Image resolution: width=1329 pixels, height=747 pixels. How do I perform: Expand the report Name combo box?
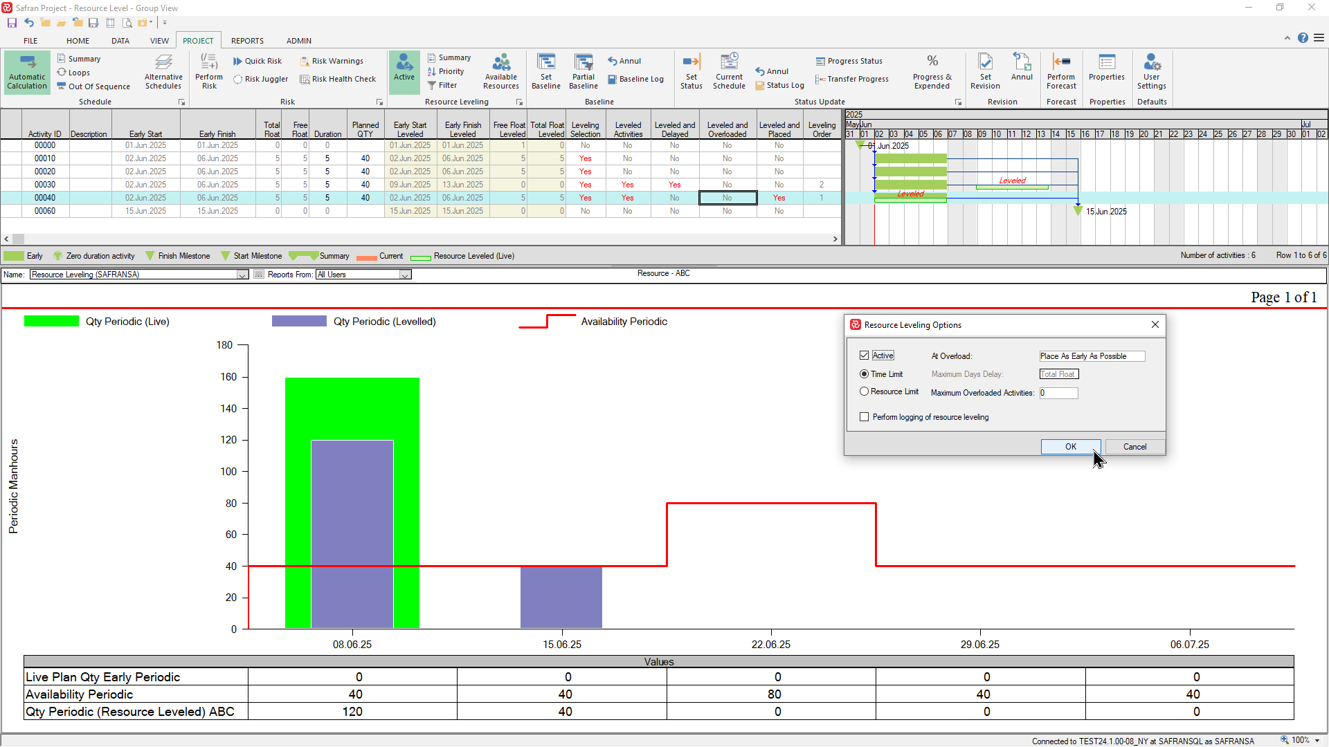pos(243,275)
